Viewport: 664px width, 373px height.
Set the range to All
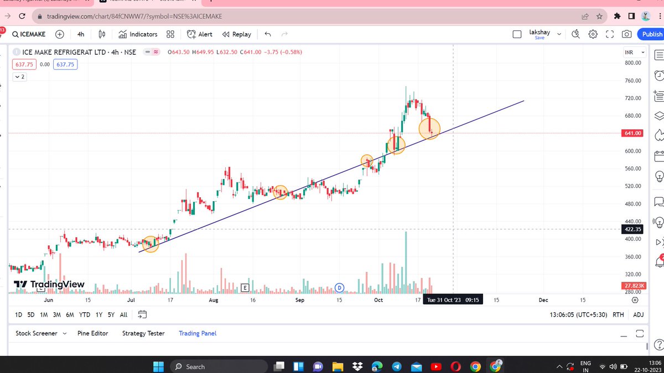[x=123, y=315]
